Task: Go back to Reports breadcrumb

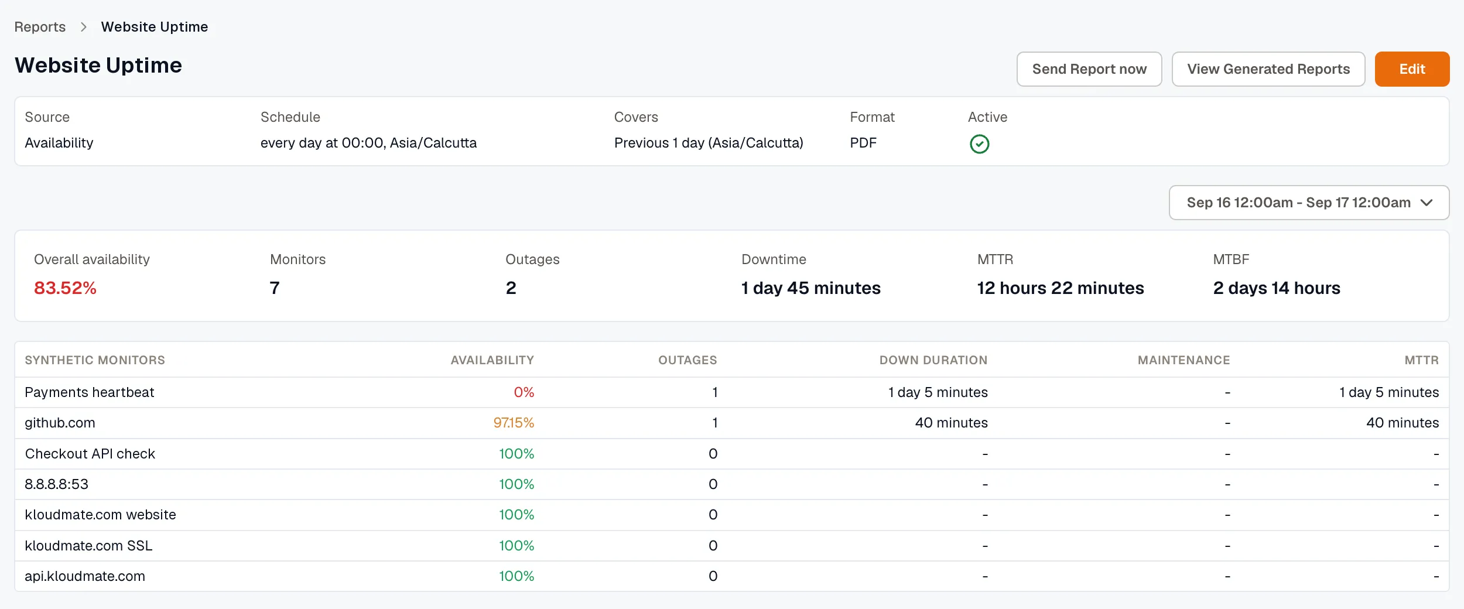Action: 40,27
